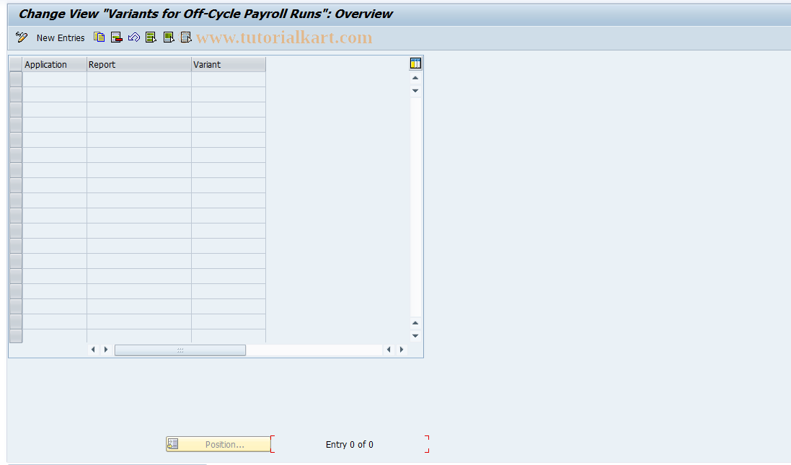Viewport: 791px width, 465px height.
Task: Click the select-all corner cell of table header
Action: [x=16, y=65]
